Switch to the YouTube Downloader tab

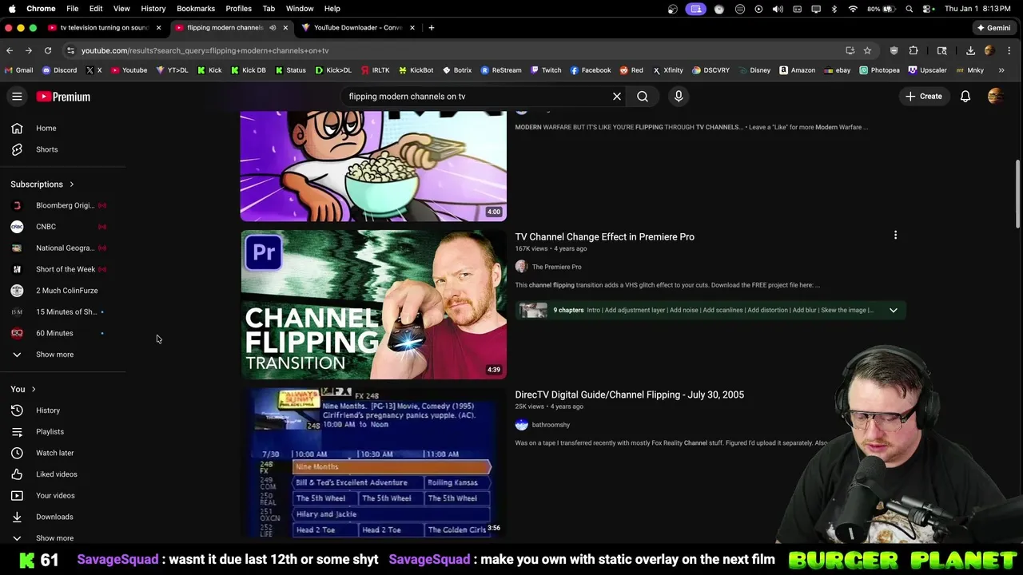[x=358, y=28]
